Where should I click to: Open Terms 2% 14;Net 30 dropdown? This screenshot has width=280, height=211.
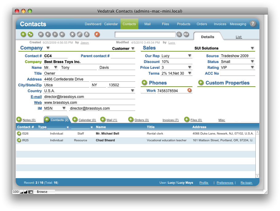[x=190, y=73]
